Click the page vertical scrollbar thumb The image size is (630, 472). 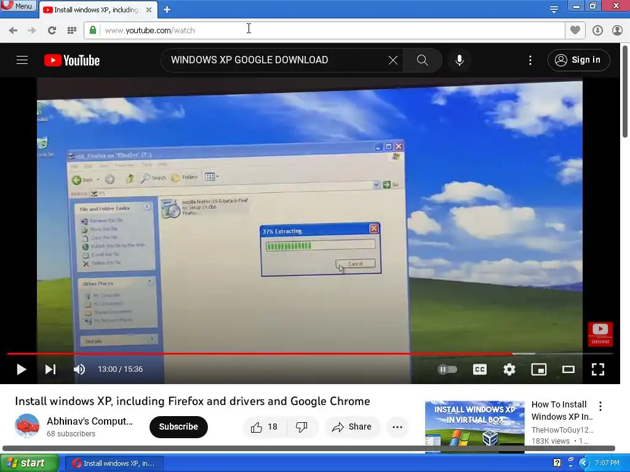coord(625,92)
